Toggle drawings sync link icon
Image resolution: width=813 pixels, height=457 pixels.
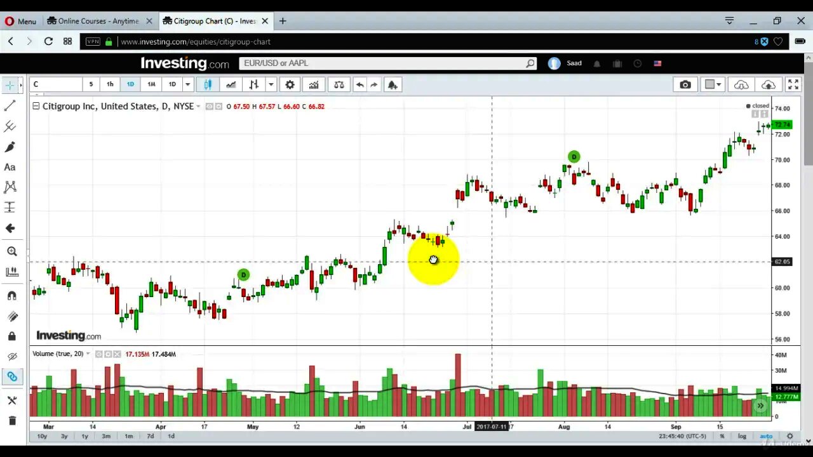(11, 376)
